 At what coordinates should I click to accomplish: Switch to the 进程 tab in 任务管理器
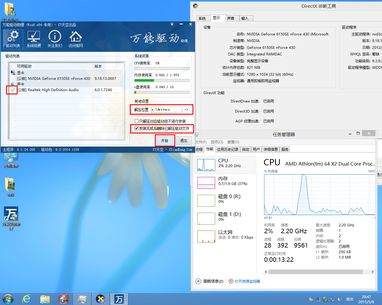point(199,150)
